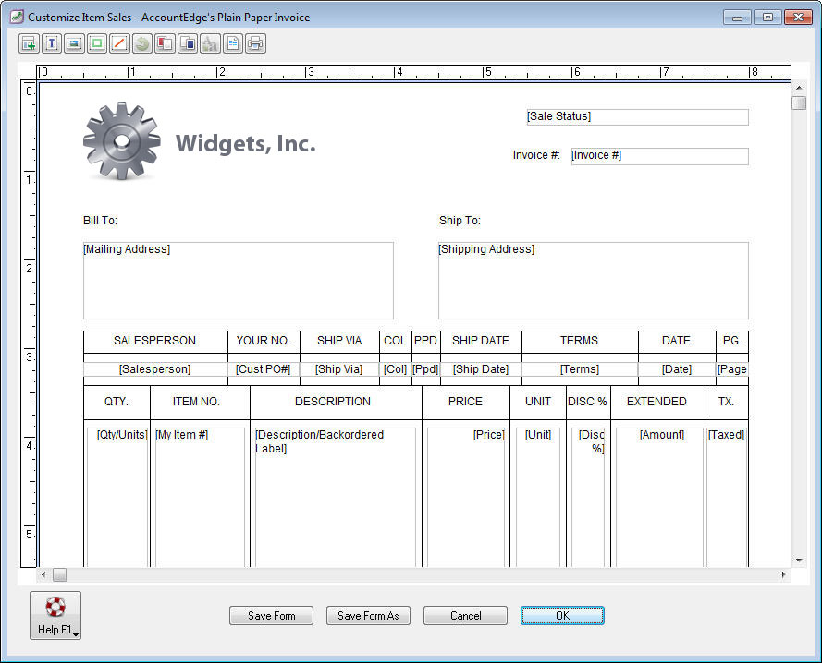This screenshot has height=663, width=822.
Task: Click the vertical scrollbar thumb
Action: pyautogui.click(x=799, y=102)
